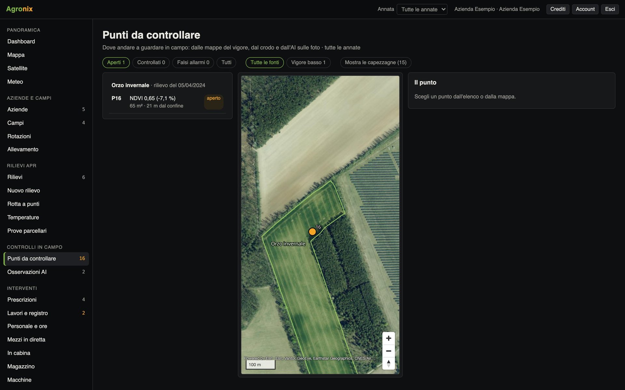Select orange marker 16 on the map

tap(312, 232)
